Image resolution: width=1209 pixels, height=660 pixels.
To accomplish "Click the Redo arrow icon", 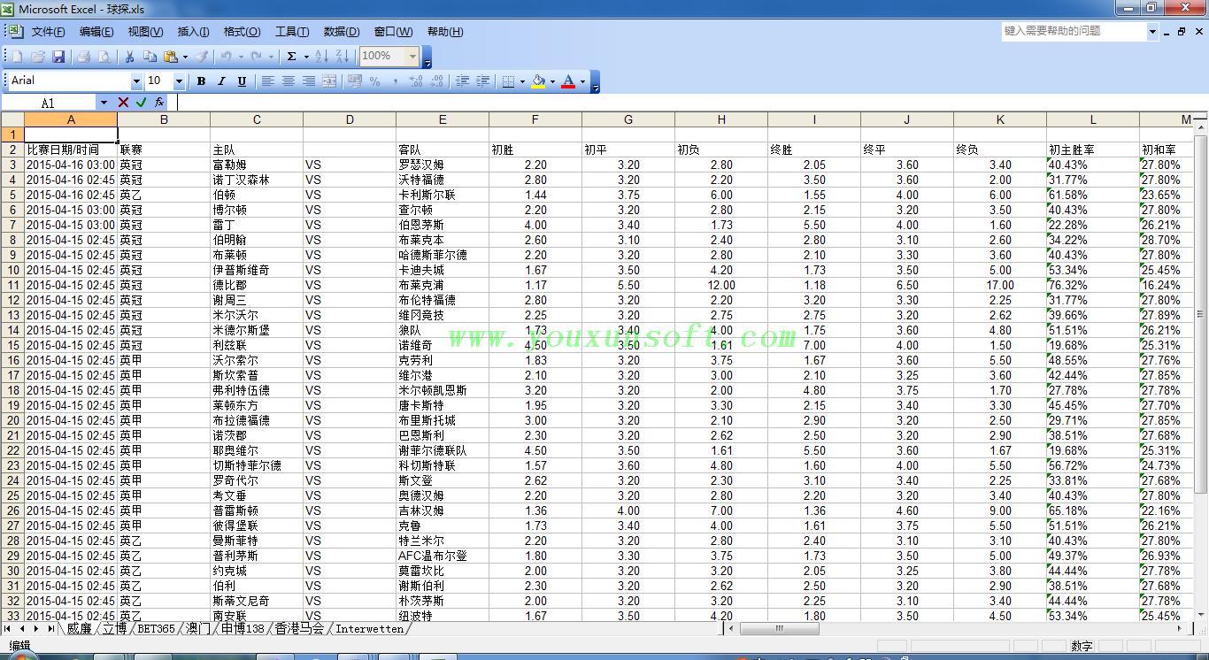I will 257,57.
